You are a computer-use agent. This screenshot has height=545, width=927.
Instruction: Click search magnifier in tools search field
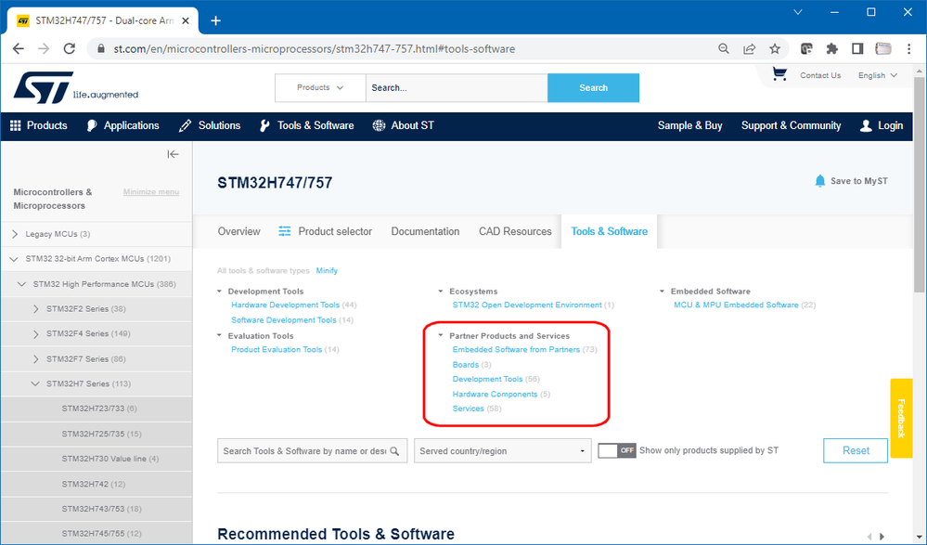(394, 451)
